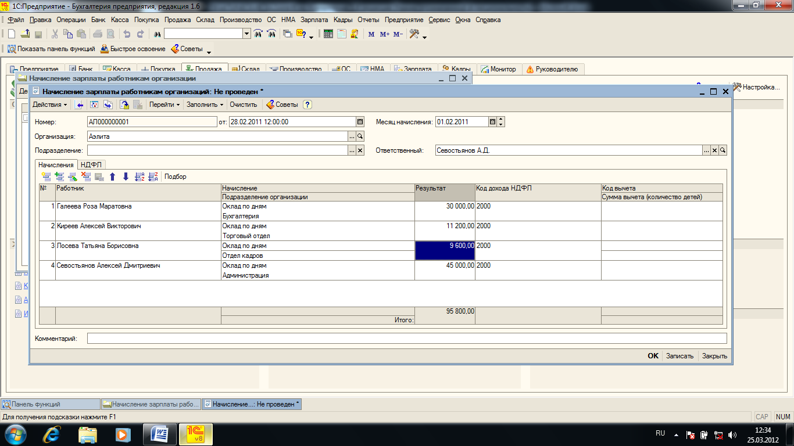Open the Сервис menu
This screenshot has height=446, width=794.
point(439,20)
